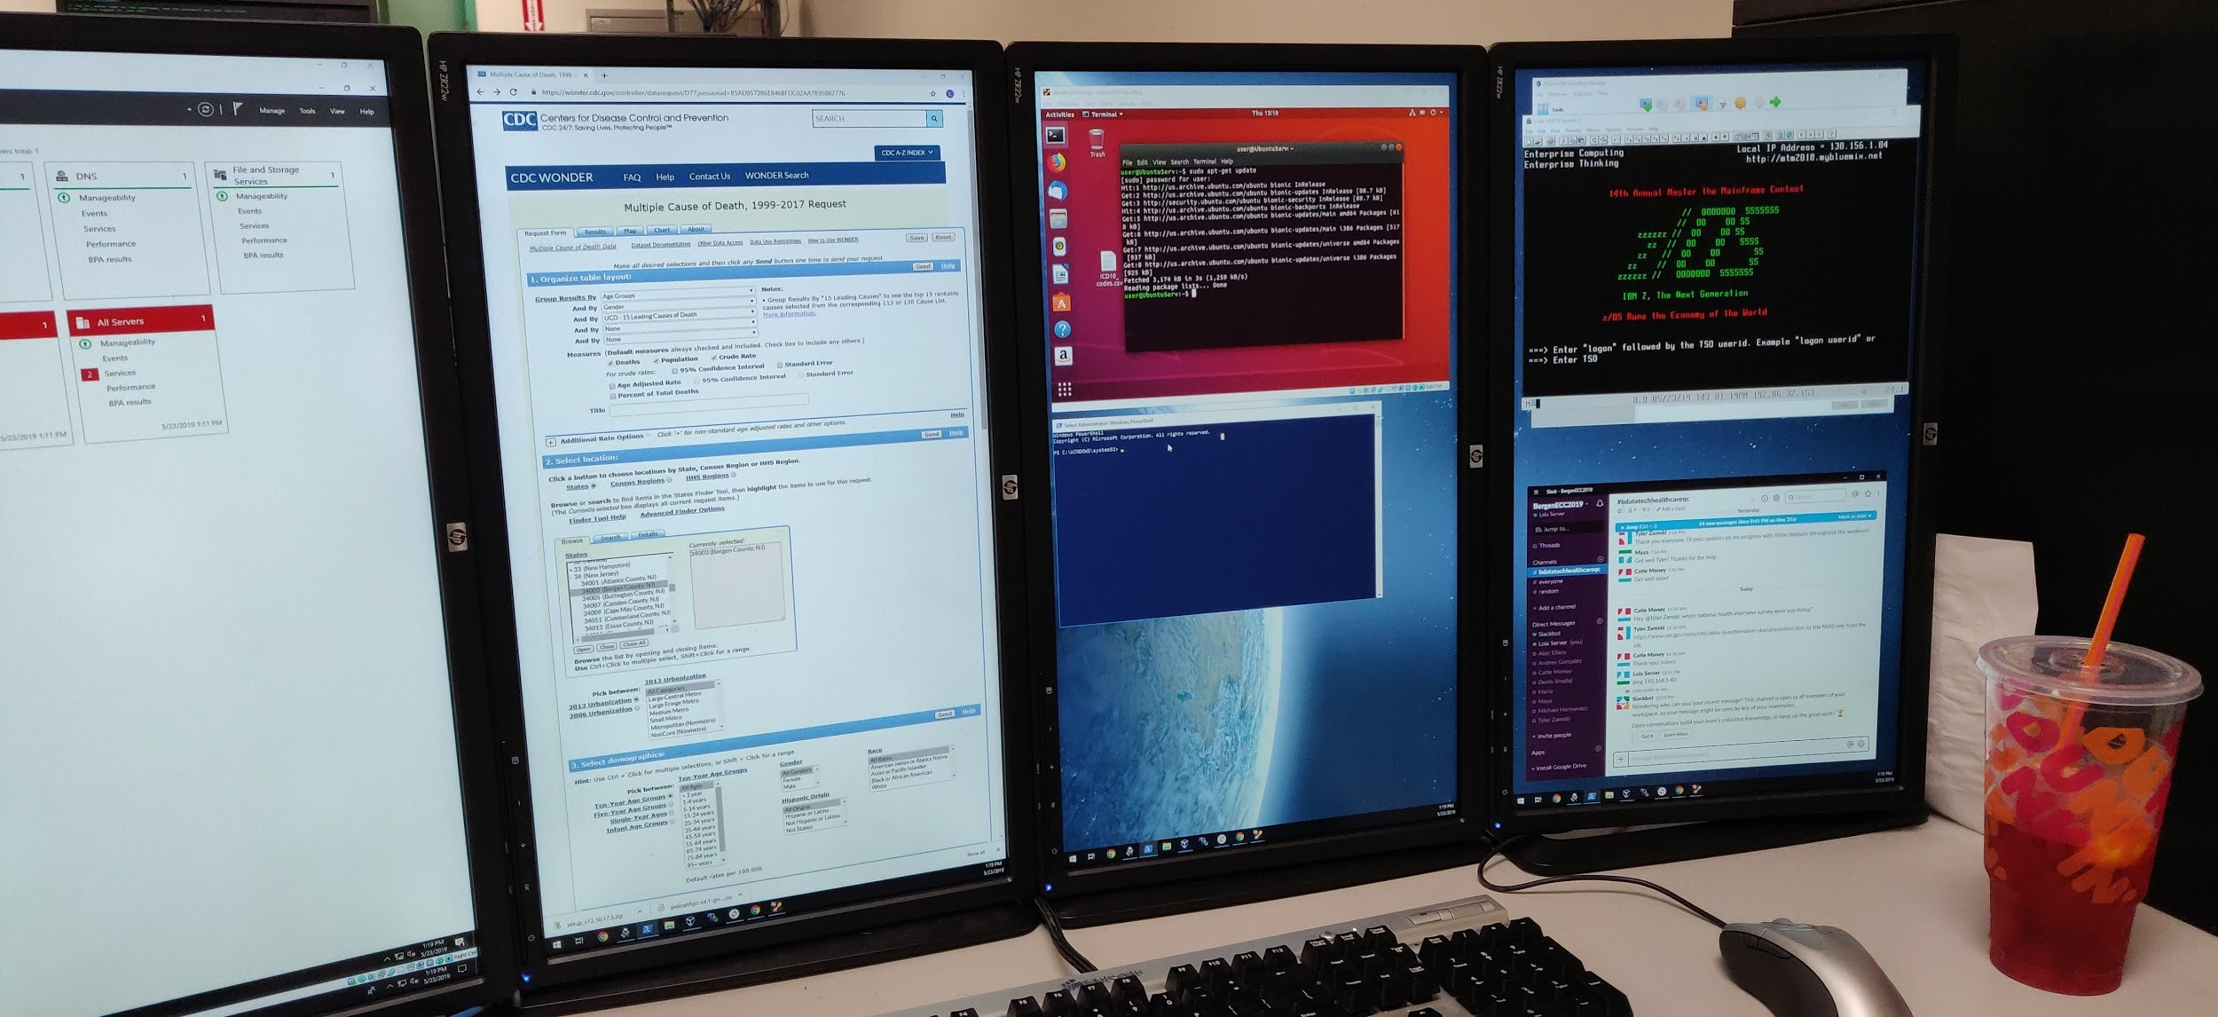Check the Age Adjusted Rate box
The height and width of the screenshot is (1017, 2218).
click(x=612, y=386)
